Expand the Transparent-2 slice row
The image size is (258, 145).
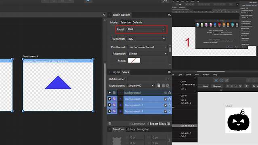(109, 105)
